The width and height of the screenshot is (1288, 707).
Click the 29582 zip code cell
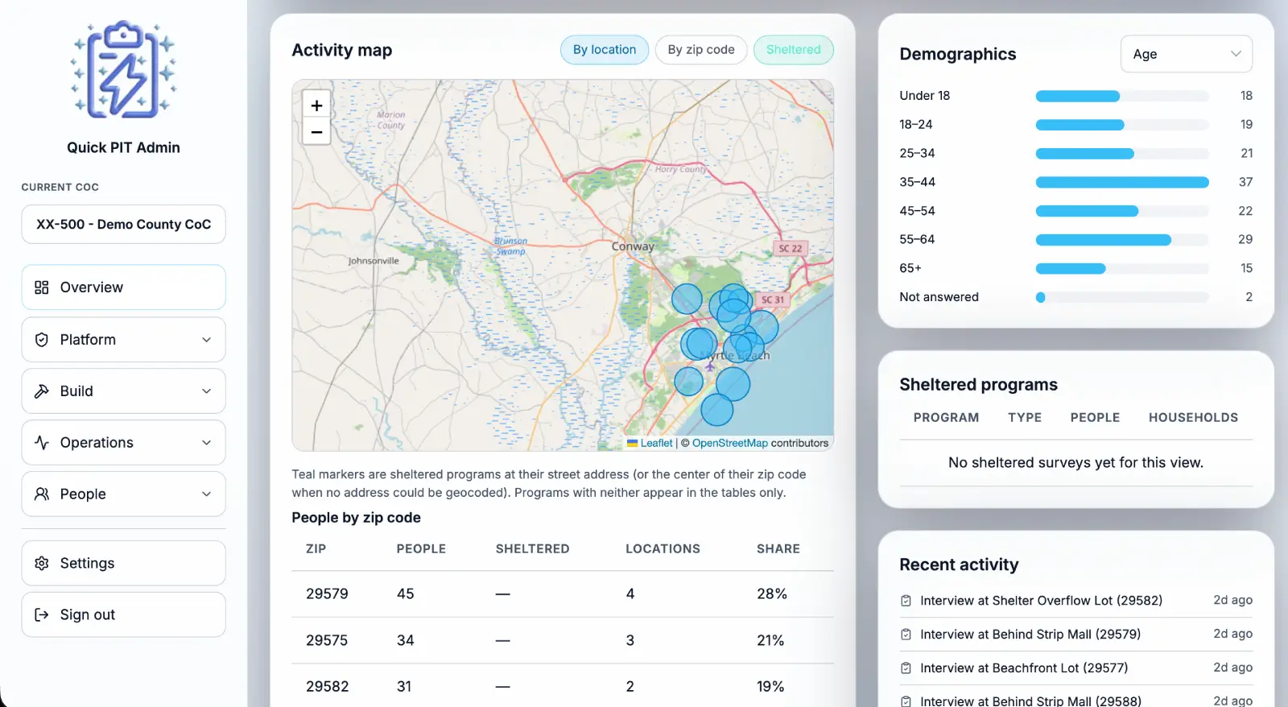tap(327, 687)
